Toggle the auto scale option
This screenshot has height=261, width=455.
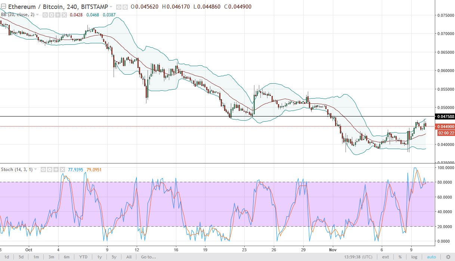point(431,257)
